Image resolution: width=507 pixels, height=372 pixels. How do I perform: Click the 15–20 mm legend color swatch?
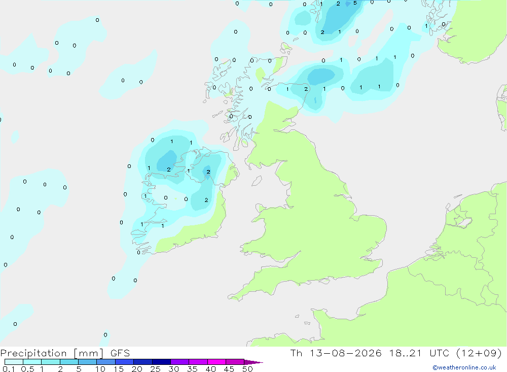coord(125,362)
